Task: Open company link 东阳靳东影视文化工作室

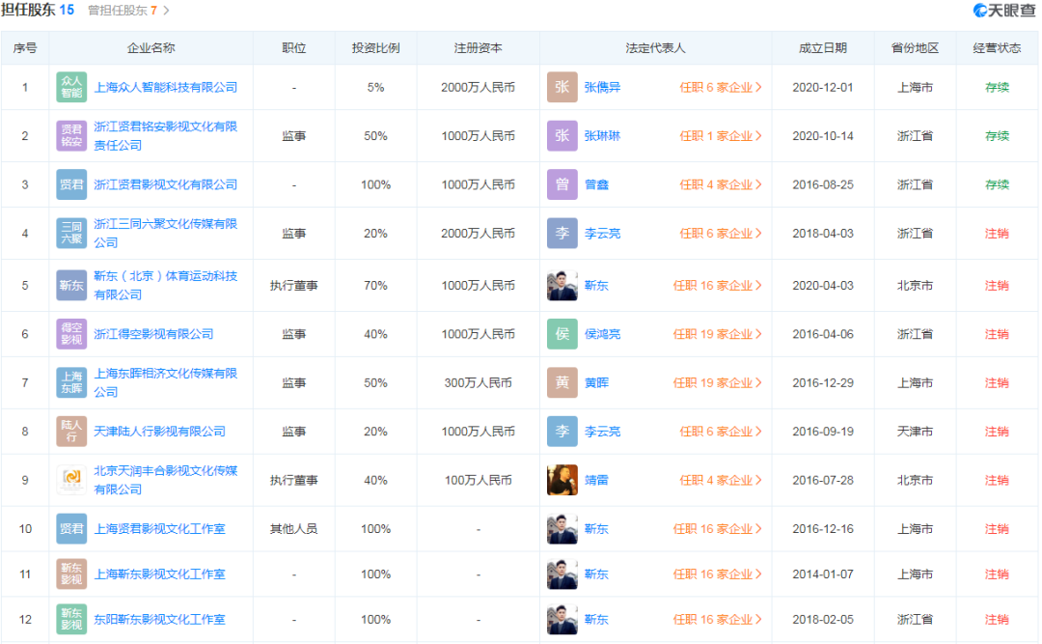Action: coord(159,620)
